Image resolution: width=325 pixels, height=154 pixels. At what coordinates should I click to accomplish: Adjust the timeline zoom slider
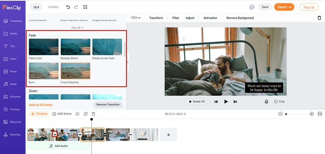pyautogui.click(x=296, y=114)
